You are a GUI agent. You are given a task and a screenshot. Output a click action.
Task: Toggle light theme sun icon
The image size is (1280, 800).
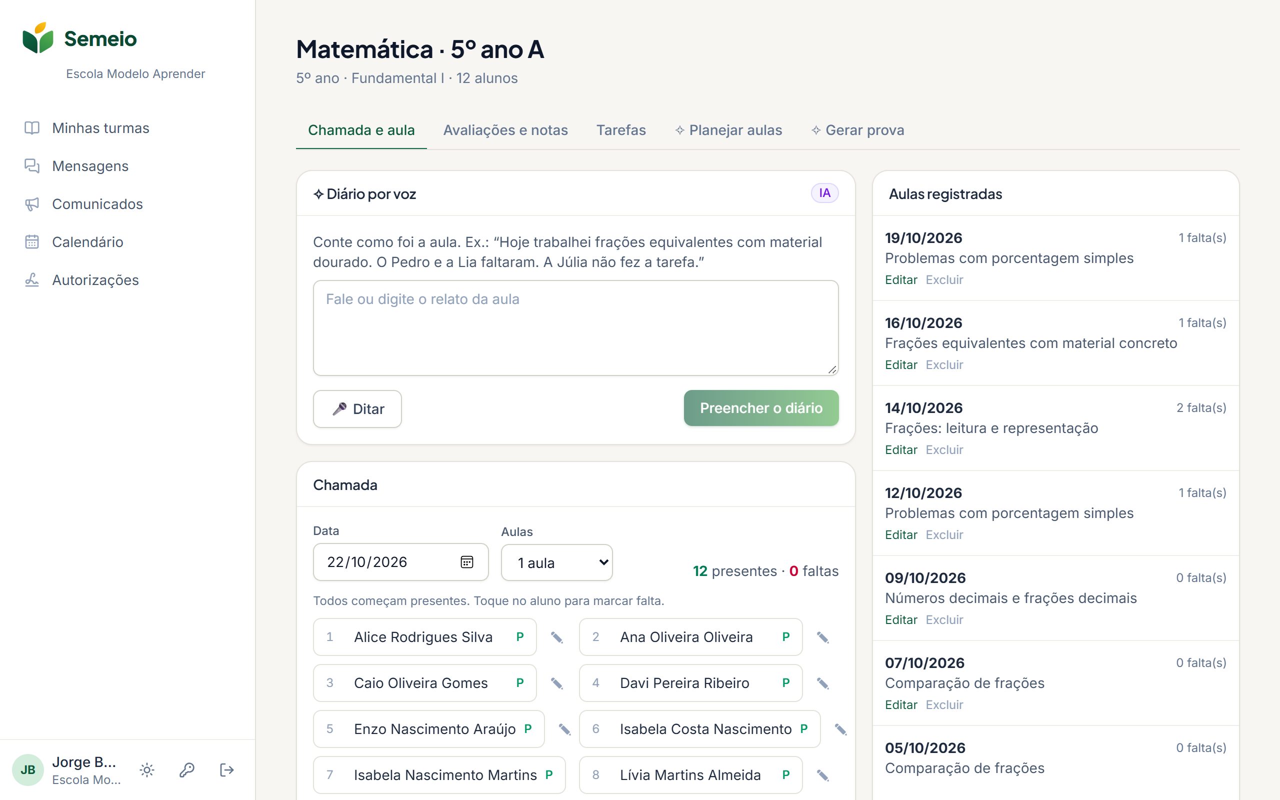click(147, 770)
